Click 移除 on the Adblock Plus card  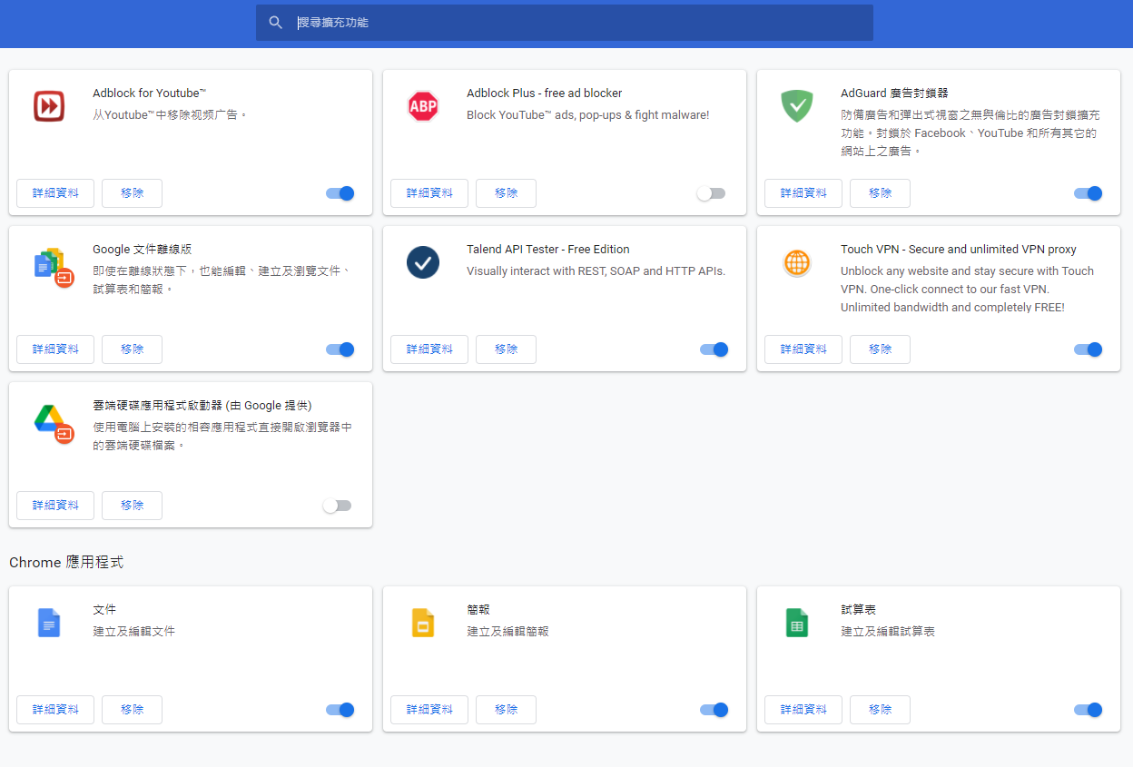506,193
